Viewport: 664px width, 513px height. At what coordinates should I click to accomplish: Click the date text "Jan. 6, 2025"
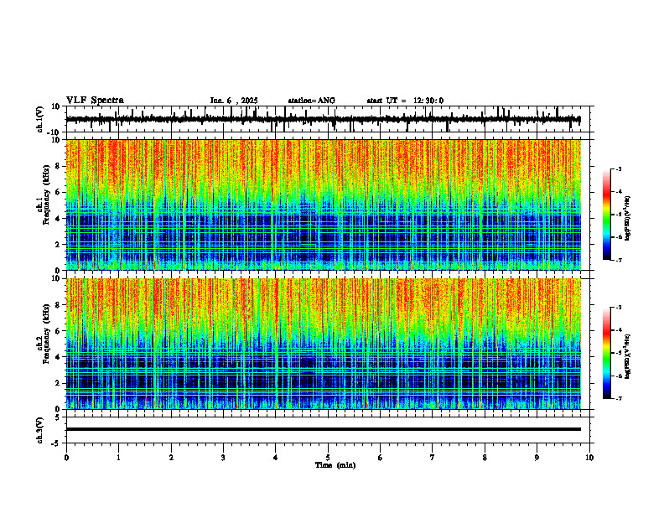click(x=234, y=101)
